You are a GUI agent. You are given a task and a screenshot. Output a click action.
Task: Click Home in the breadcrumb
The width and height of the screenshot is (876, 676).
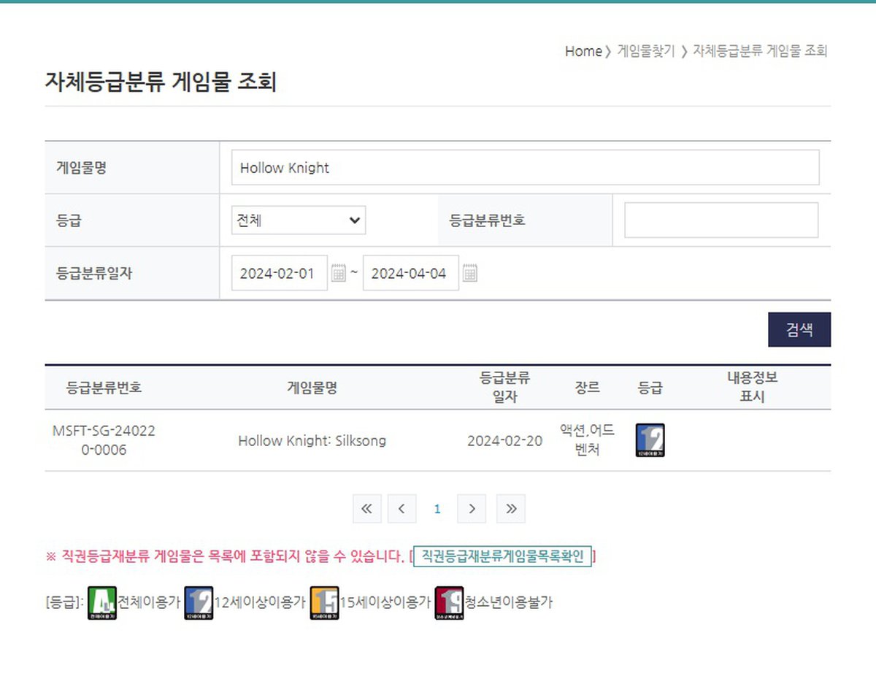pyautogui.click(x=583, y=51)
